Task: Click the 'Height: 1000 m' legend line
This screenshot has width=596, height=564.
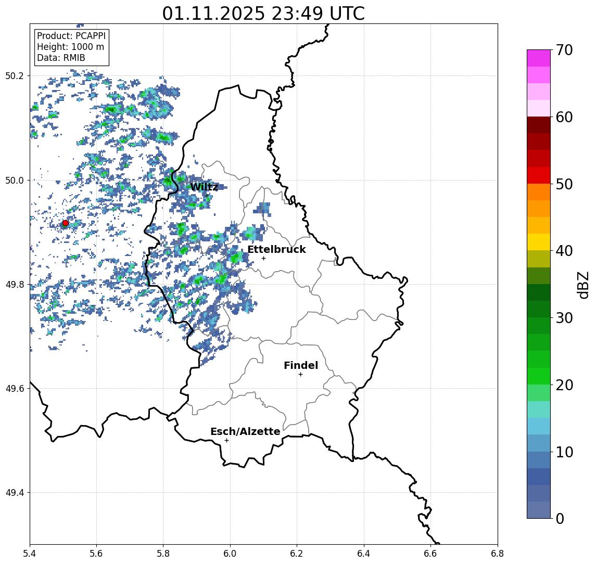Action: 70,47
